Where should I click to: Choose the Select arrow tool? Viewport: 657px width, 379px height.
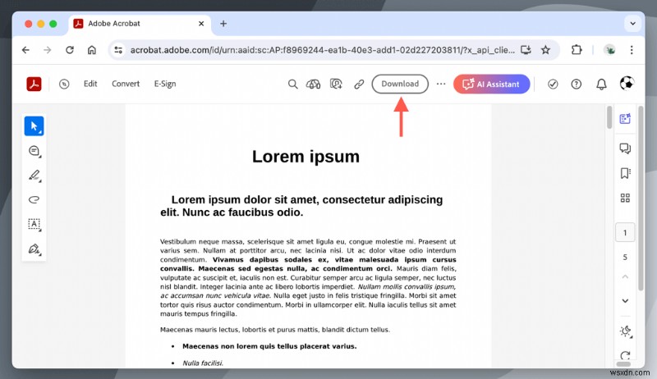tap(34, 126)
